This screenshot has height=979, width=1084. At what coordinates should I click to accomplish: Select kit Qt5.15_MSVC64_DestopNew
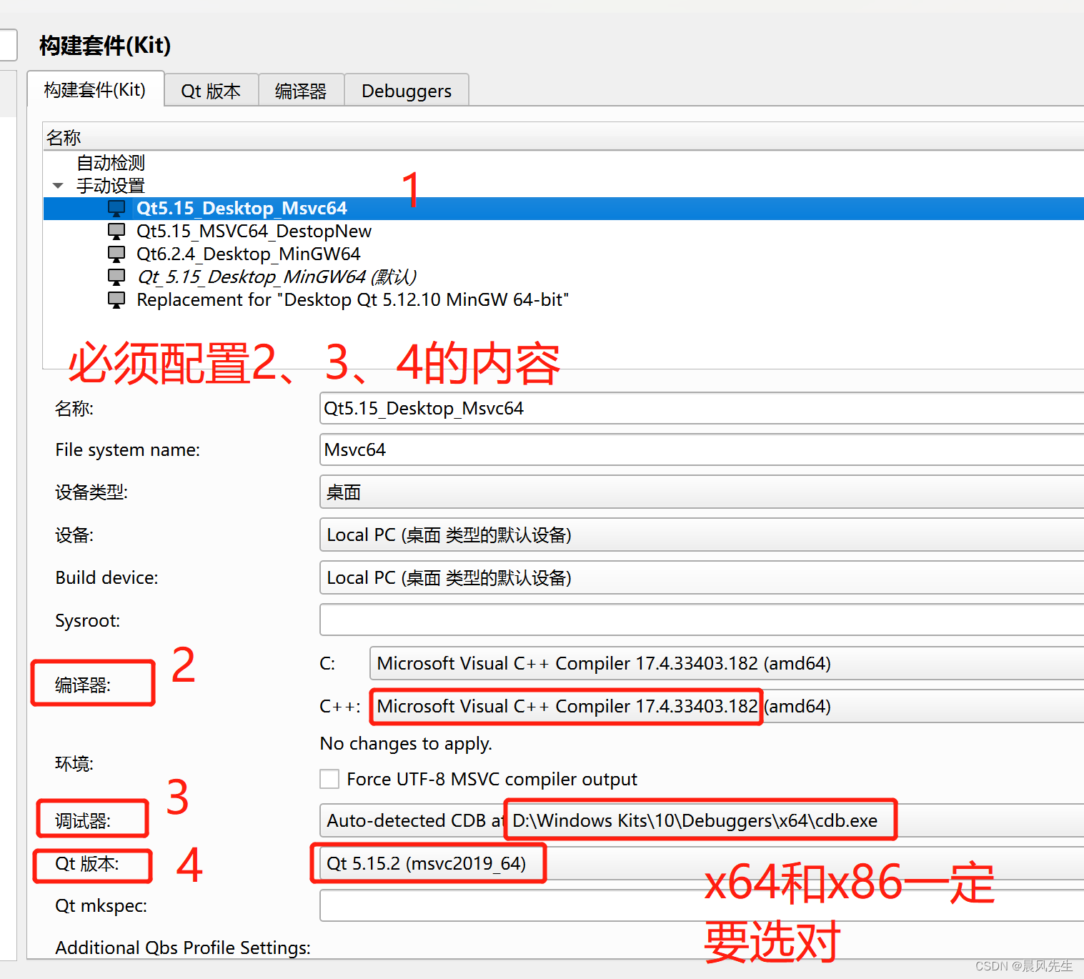click(x=254, y=231)
